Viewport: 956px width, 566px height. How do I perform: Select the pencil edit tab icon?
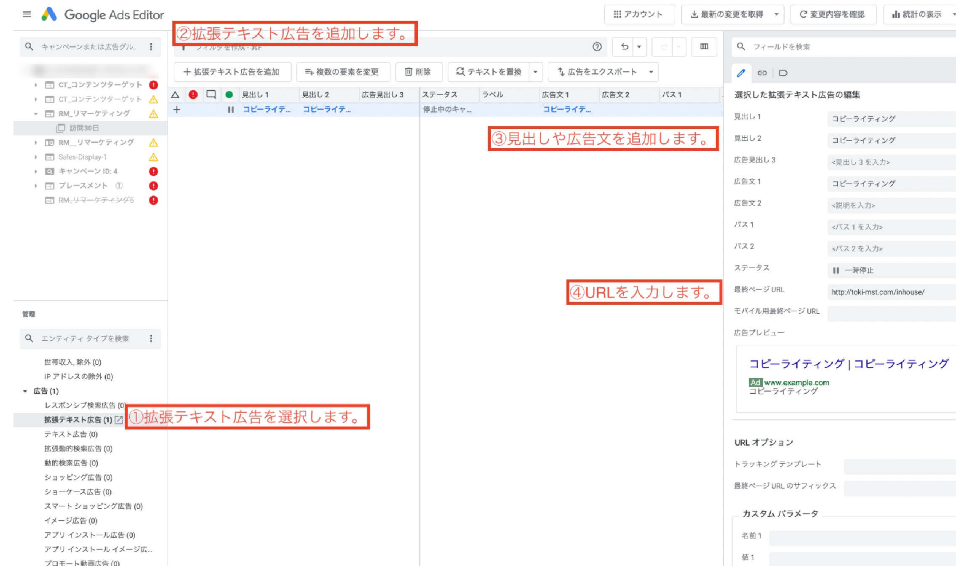741,73
